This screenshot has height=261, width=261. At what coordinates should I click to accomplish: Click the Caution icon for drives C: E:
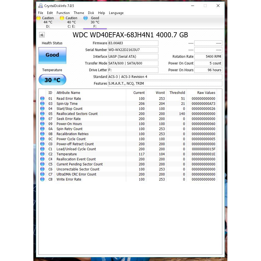(x=62, y=18)
